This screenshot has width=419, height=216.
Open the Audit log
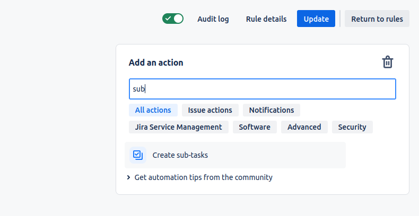pos(213,19)
